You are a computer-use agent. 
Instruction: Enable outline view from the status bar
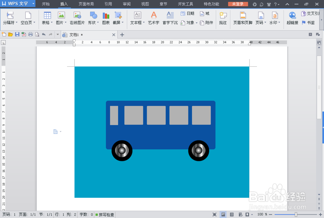click(232, 214)
